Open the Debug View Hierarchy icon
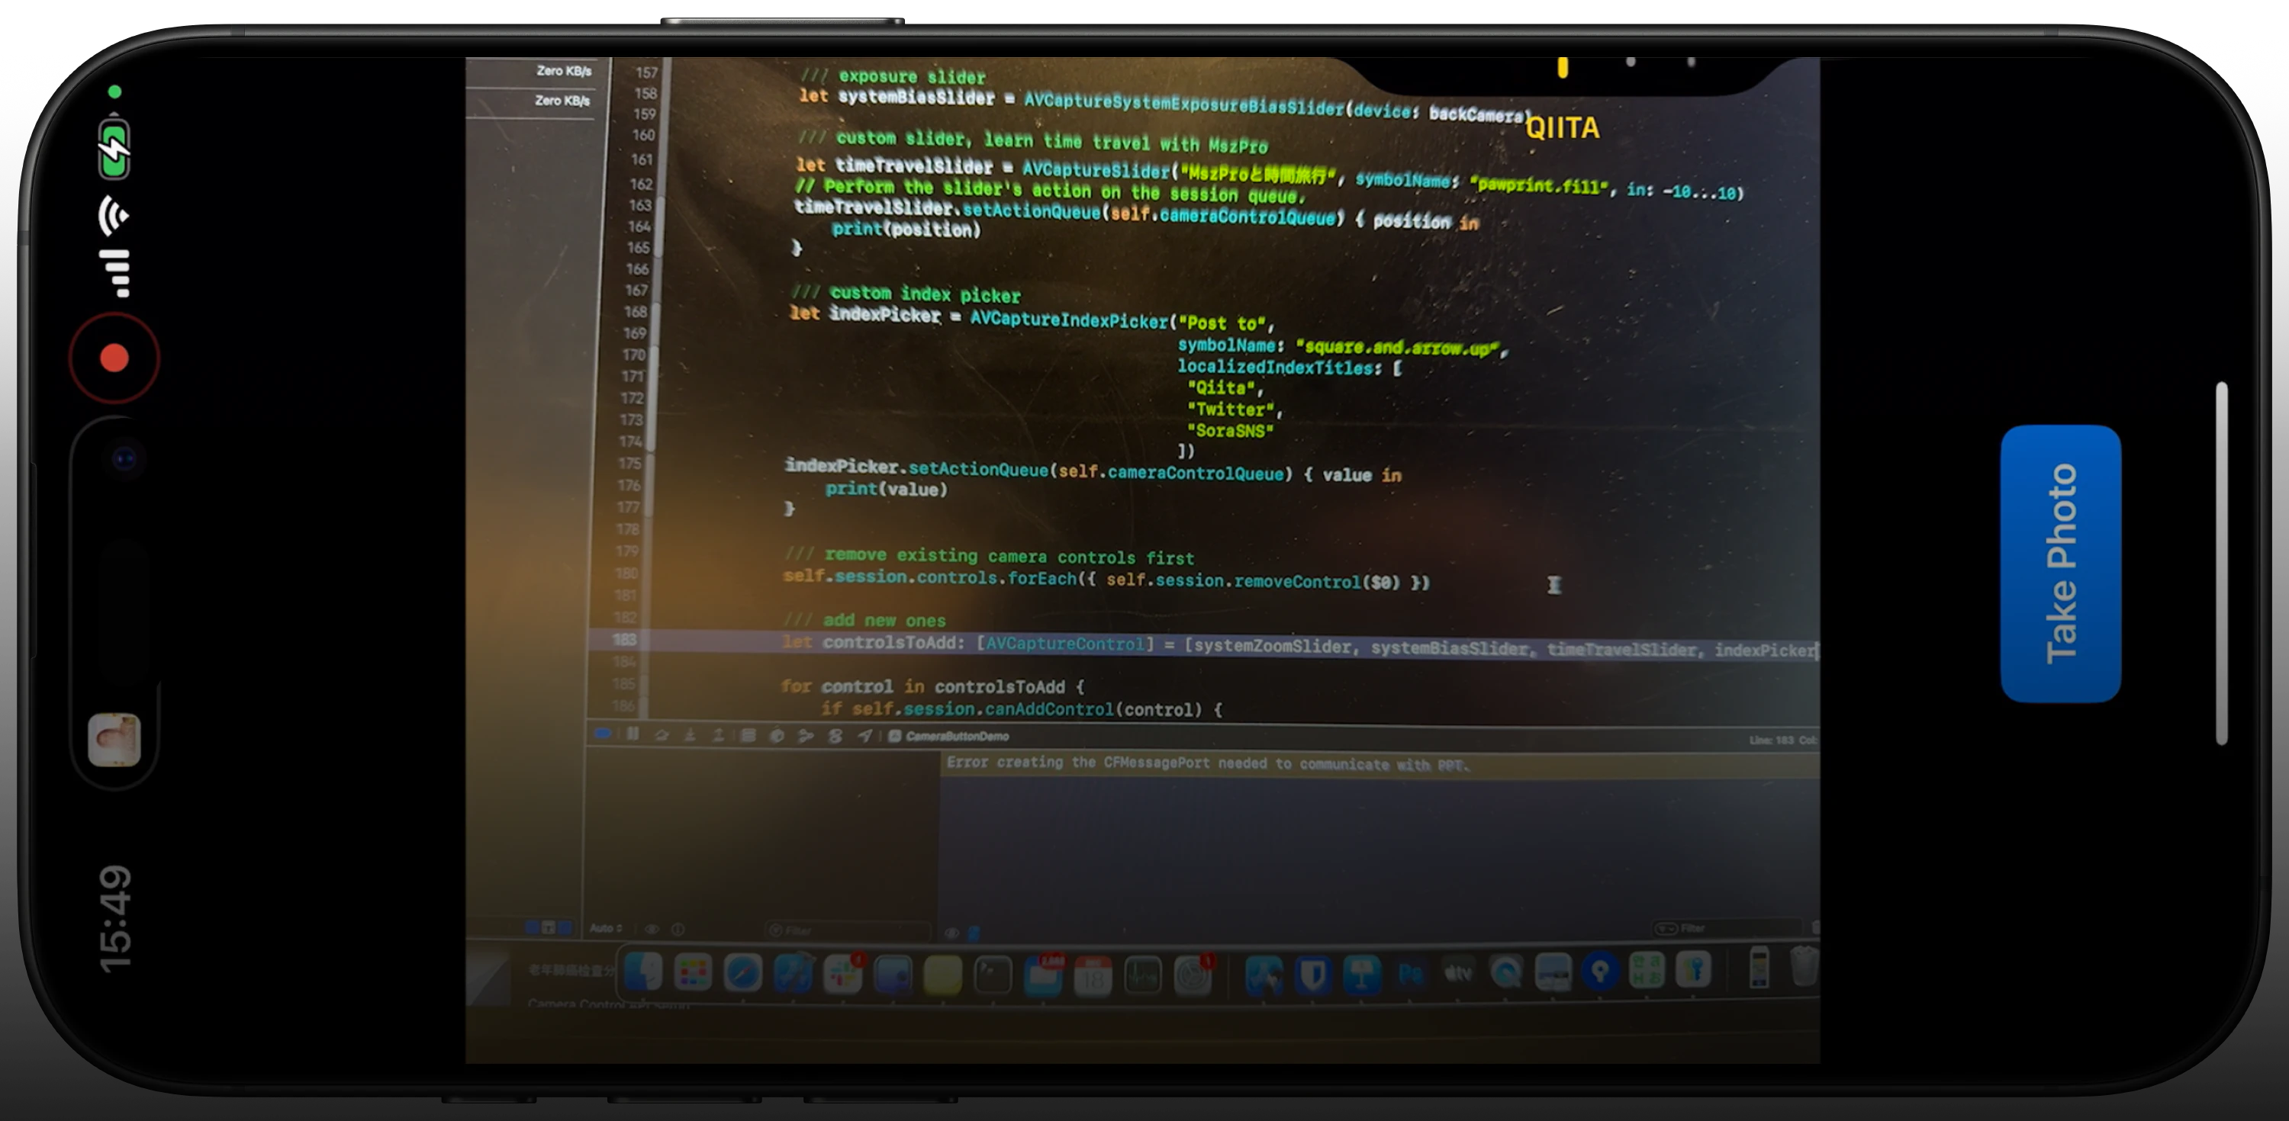2289x1121 pixels. click(x=749, y=735)
